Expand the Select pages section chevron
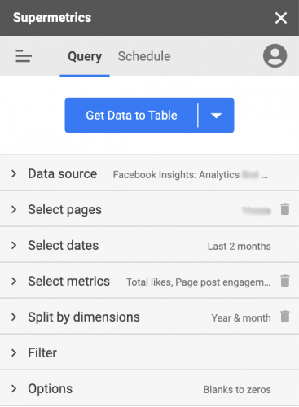Image resolution: width=299 pixels, height=407 pixels. click(14, 209)
